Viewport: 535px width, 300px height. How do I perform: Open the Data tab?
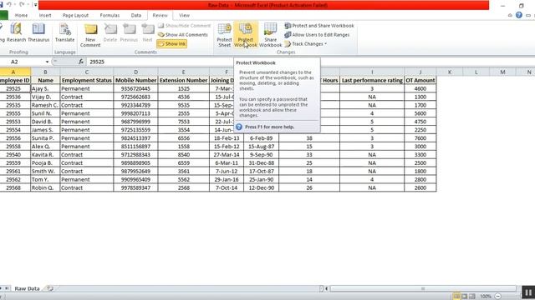pos(135,15)
